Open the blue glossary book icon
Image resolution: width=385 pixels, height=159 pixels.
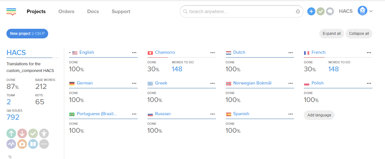pyautogui.click(x=33, y=144)
